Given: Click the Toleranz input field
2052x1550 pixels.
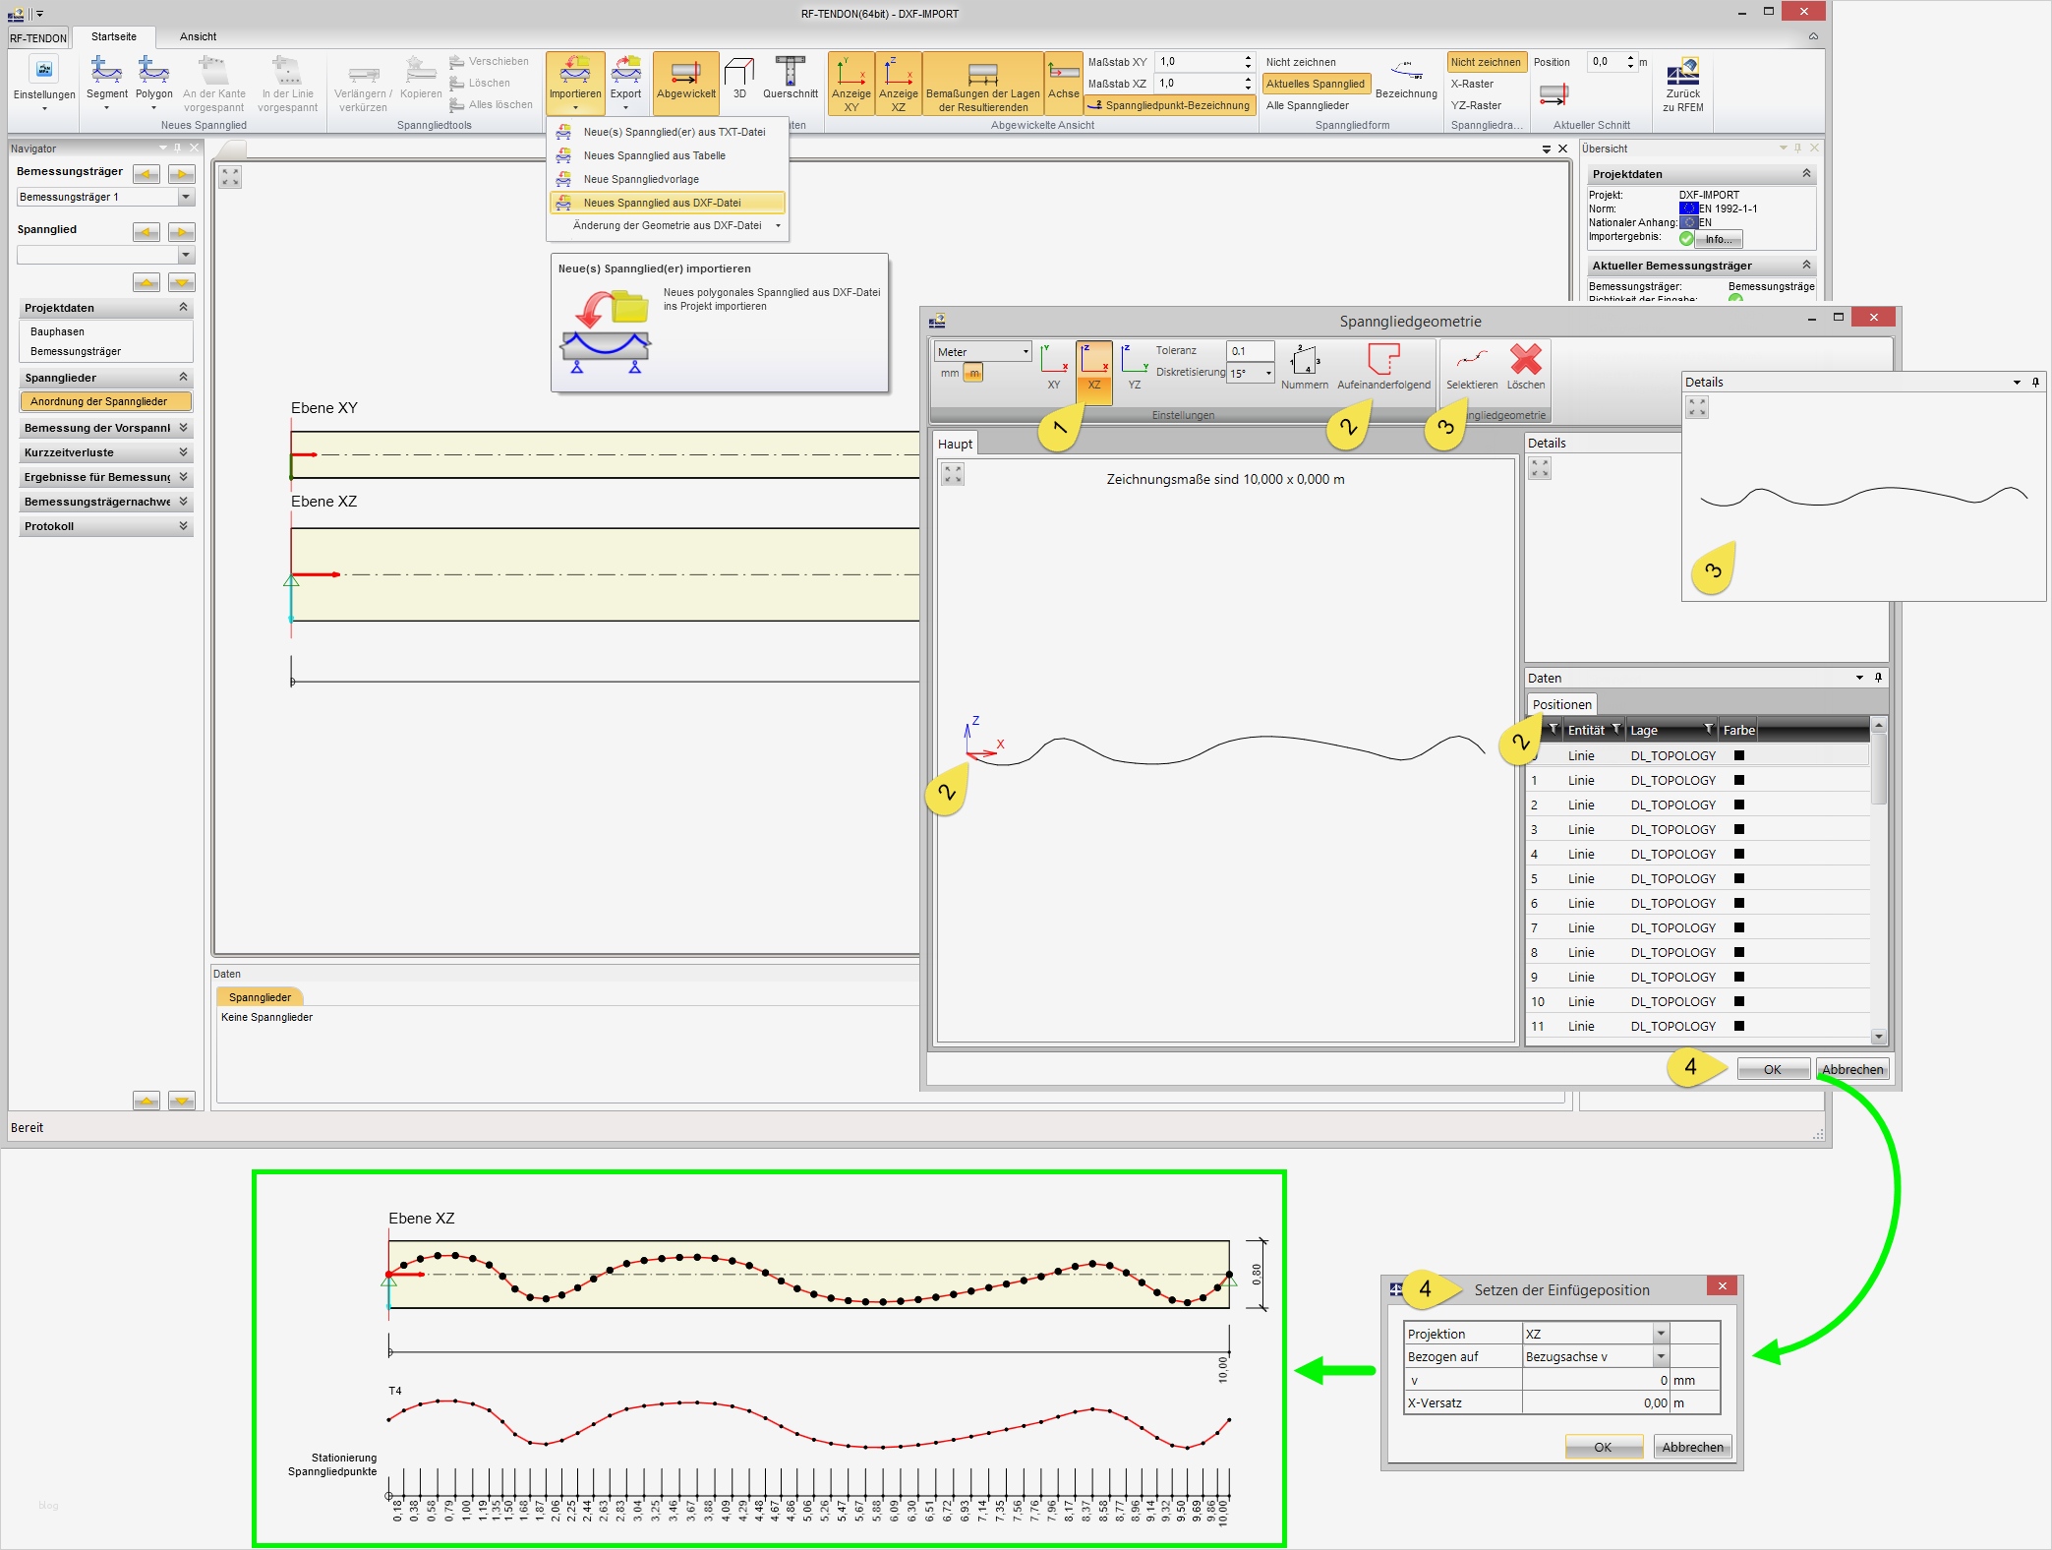Looking at the screenshot, I should coord(1249,351).
